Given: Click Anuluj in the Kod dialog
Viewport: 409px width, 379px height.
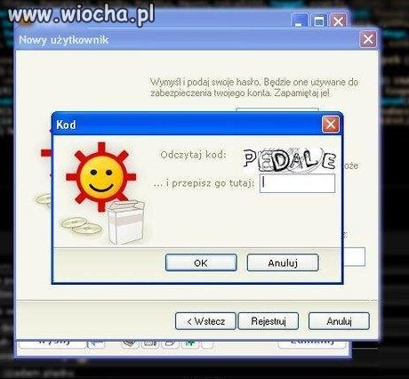Looking at the screenshot, I should [283, 262].
